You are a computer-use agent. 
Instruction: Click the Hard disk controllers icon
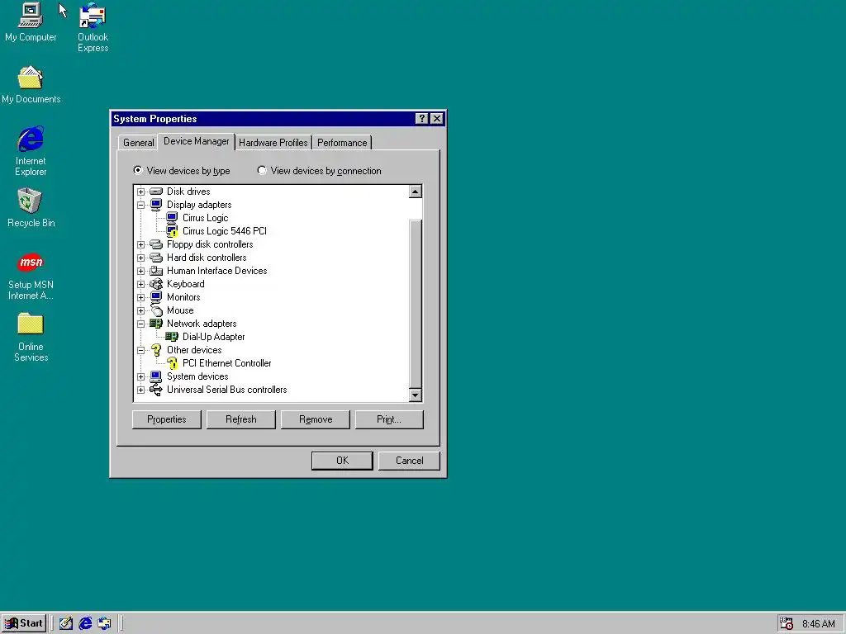pos(156,258)
